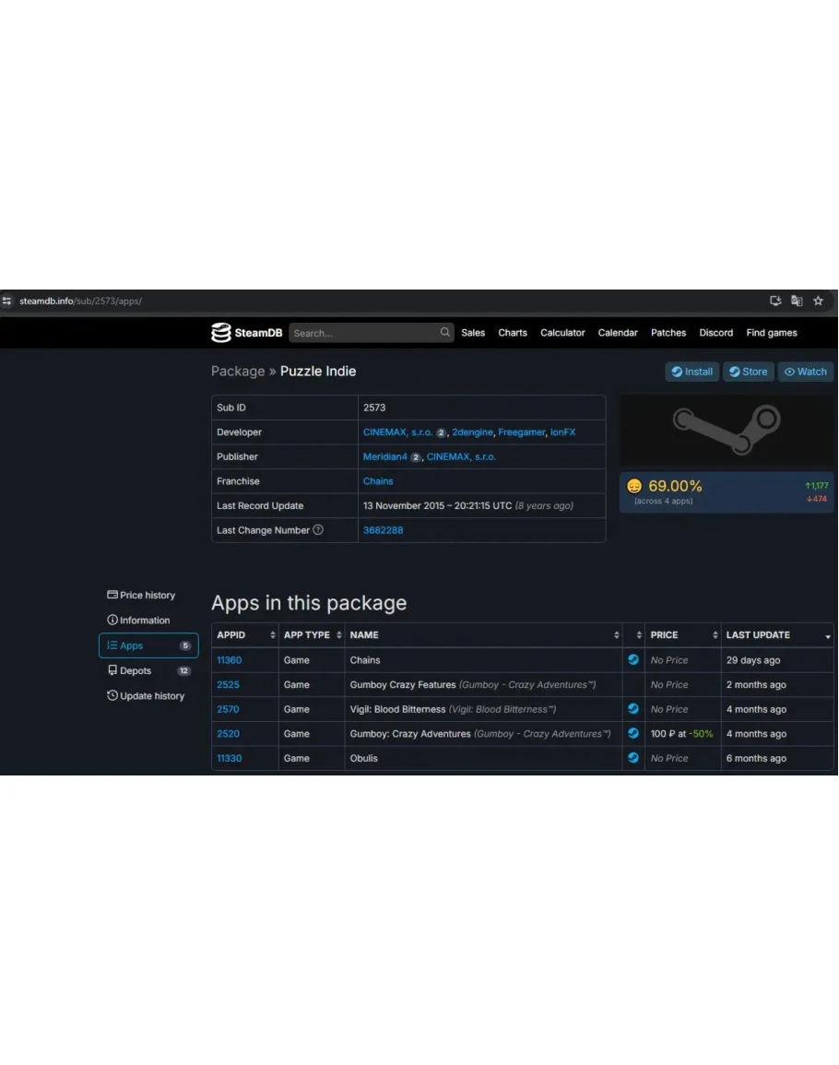Screen dimensions: 839x1065
Task: Sort the table by the PRICE column
Action: point(683,635)
